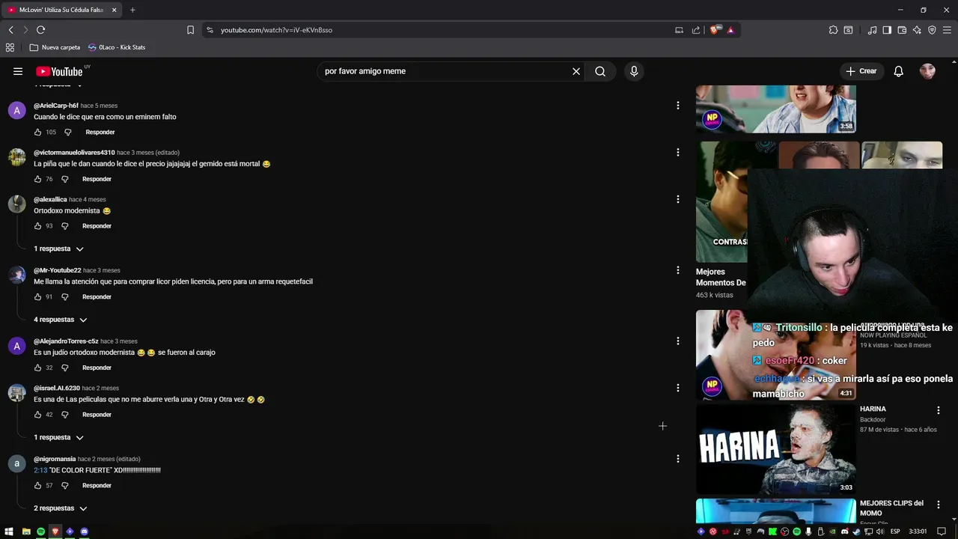Clear the search box with the X
Image resolution: width=958 pixels, height=539 pixels.
[576, 71]
